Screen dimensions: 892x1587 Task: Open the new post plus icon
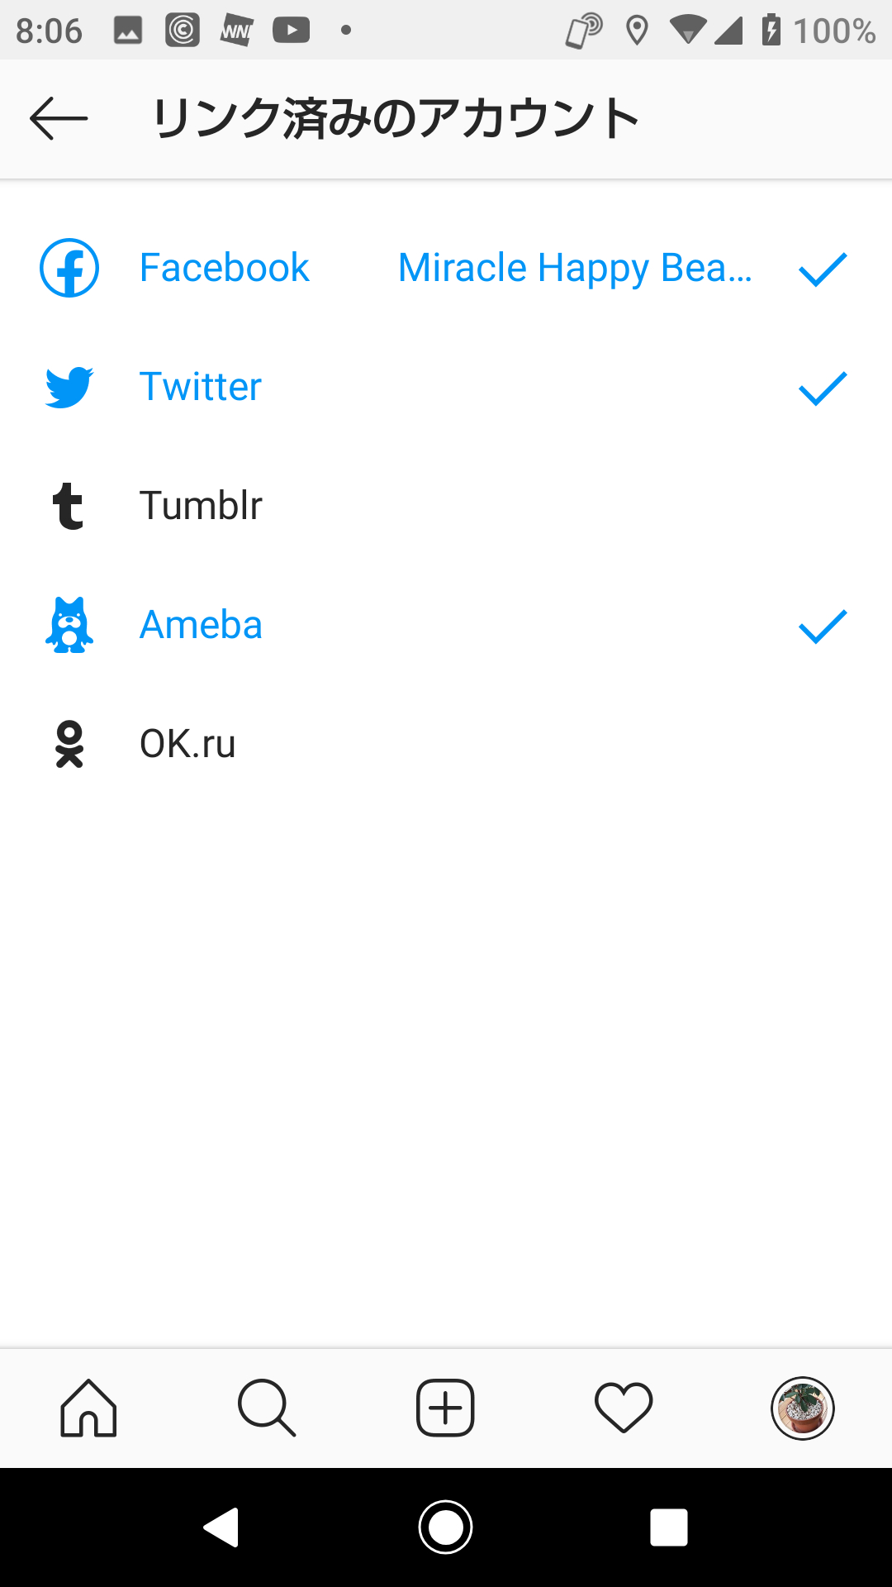click(x=445, y=1408)
